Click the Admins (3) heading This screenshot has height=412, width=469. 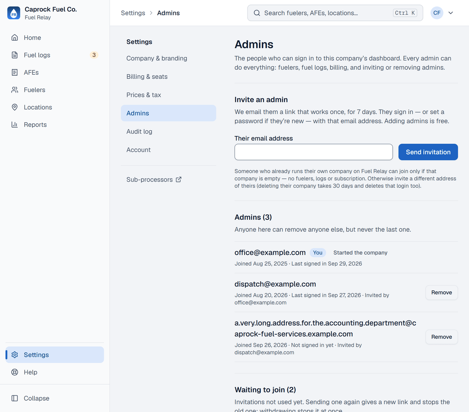(x=253, y=217)
